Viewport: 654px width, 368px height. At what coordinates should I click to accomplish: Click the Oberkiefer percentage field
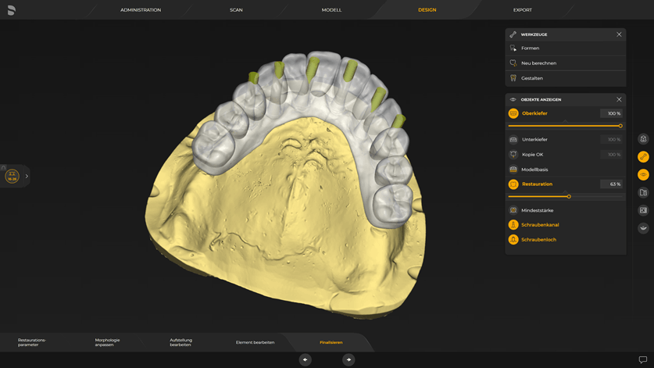pos(611,113)
